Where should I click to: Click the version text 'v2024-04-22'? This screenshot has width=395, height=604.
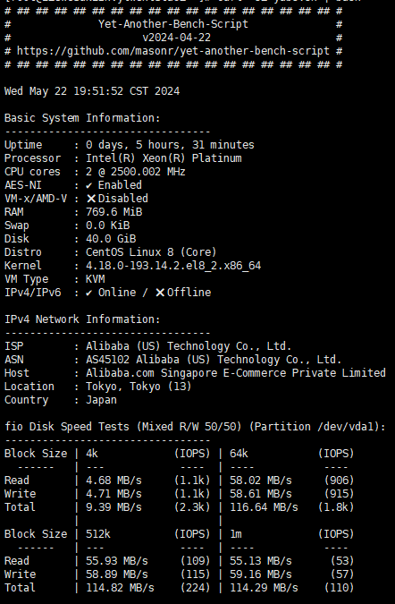coord(177,38)
